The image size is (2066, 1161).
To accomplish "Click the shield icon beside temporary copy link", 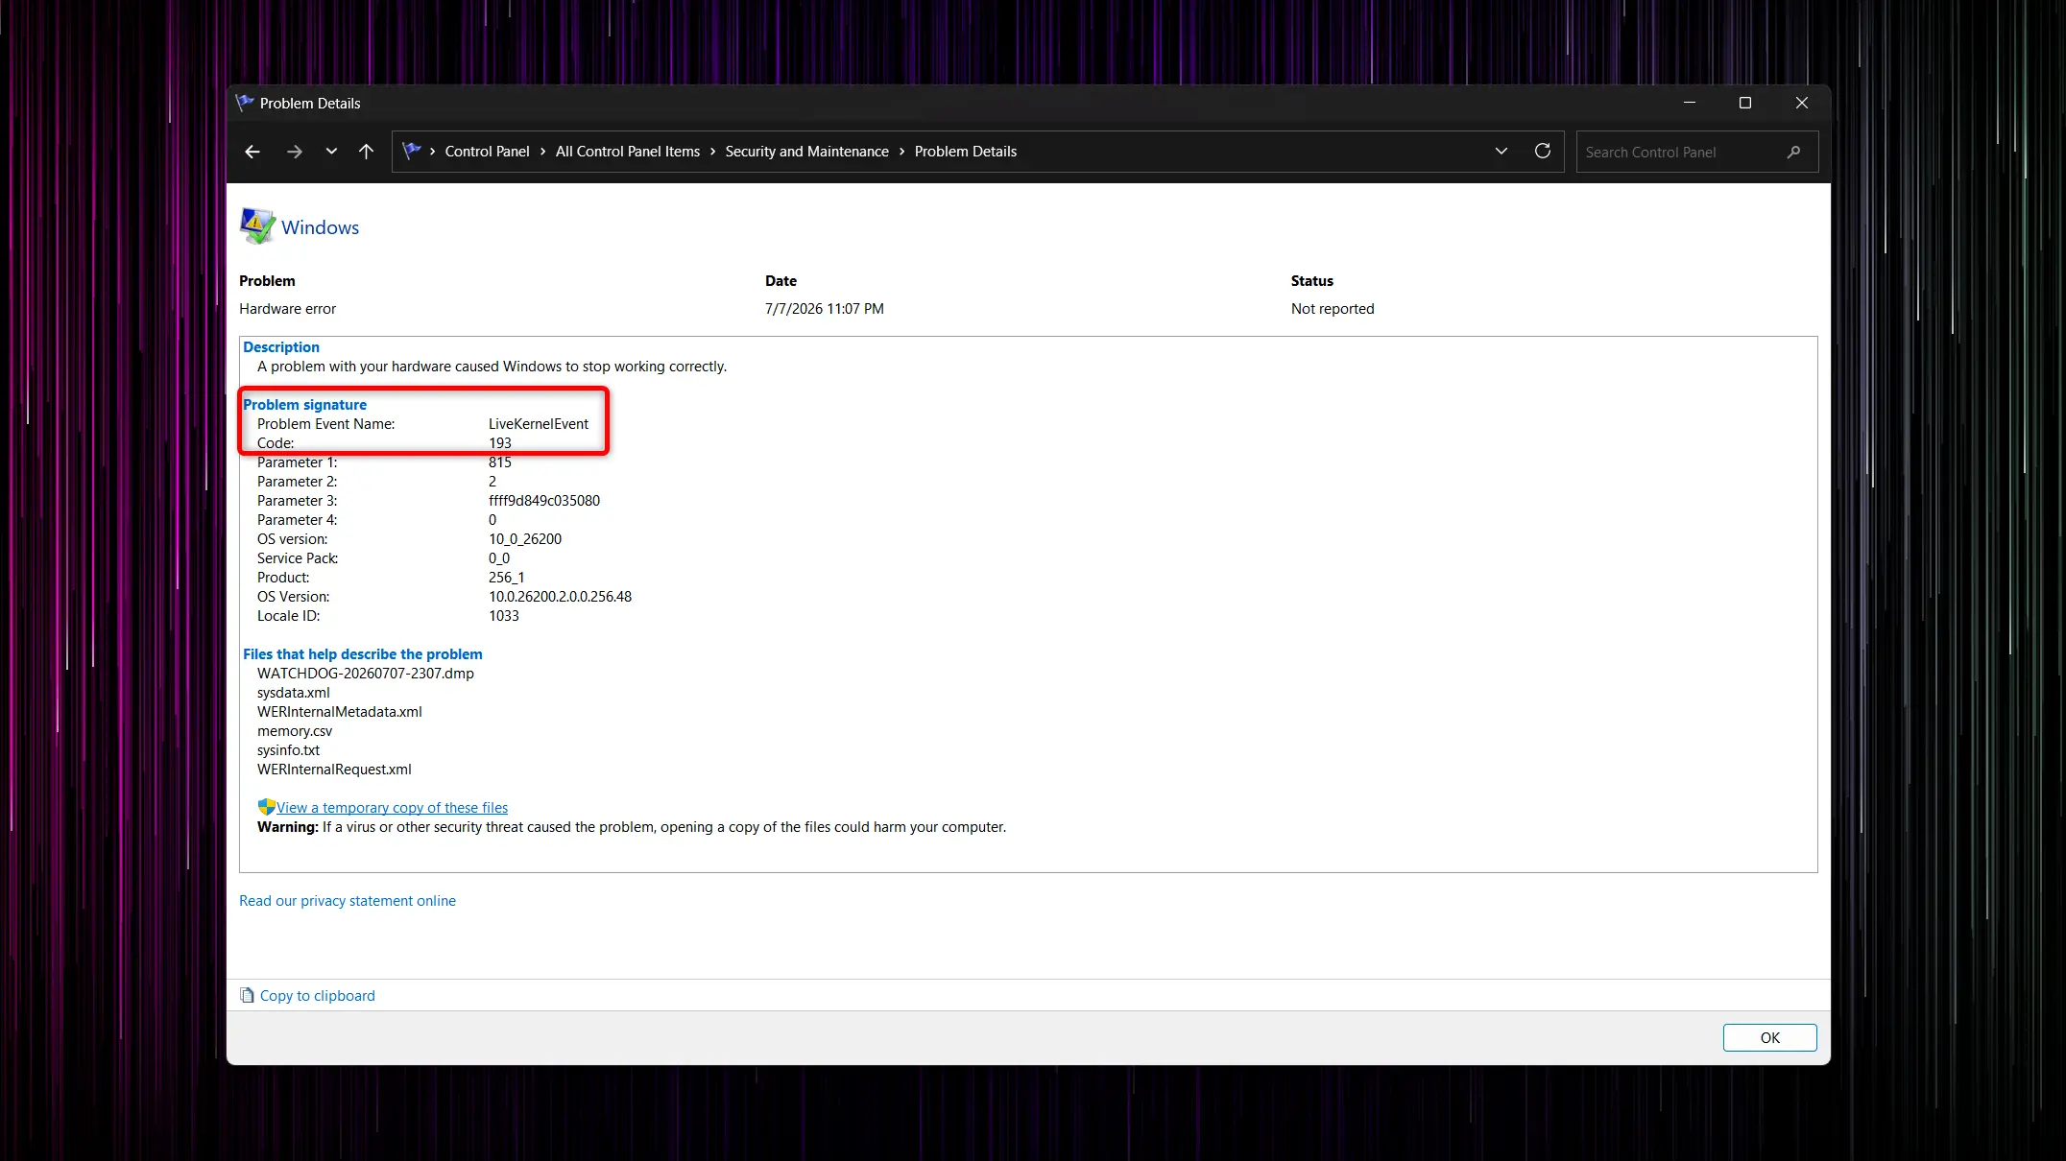I will 266,807.
